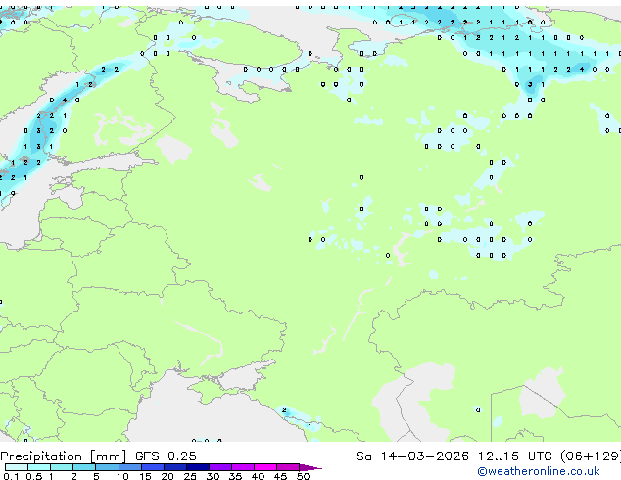Pick the 20–25 mm legend color
Viewport: 621px width, 480px height.
click(175, 467)
